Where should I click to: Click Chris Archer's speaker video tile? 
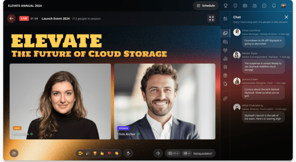click(165, 101)
